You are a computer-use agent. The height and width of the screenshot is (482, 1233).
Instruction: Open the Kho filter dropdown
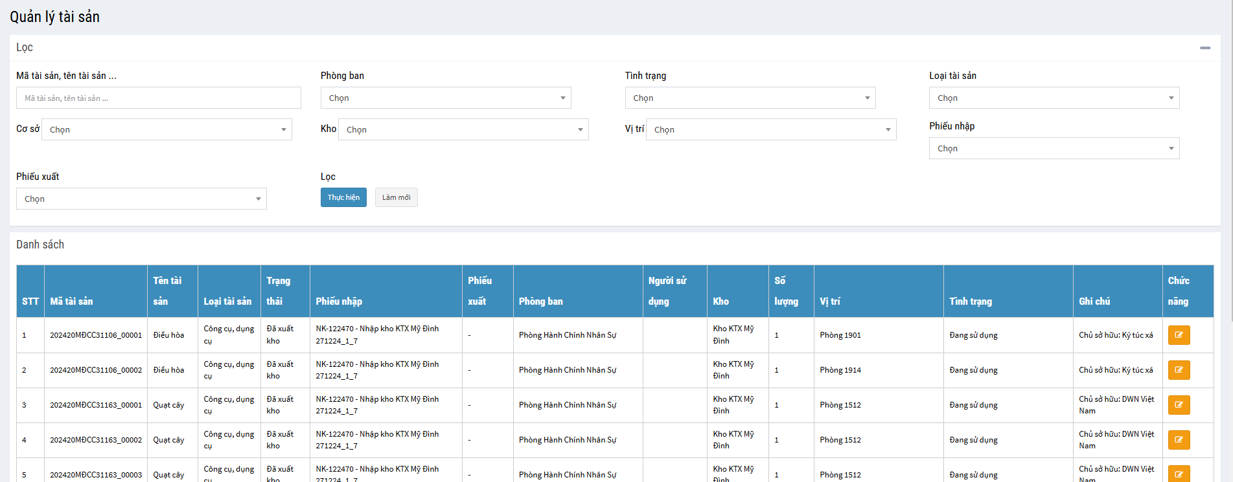tap(463, 130)
